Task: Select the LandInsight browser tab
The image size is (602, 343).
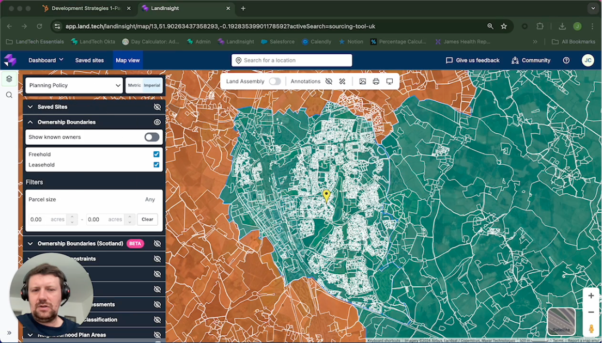Action: pos(187,8)
